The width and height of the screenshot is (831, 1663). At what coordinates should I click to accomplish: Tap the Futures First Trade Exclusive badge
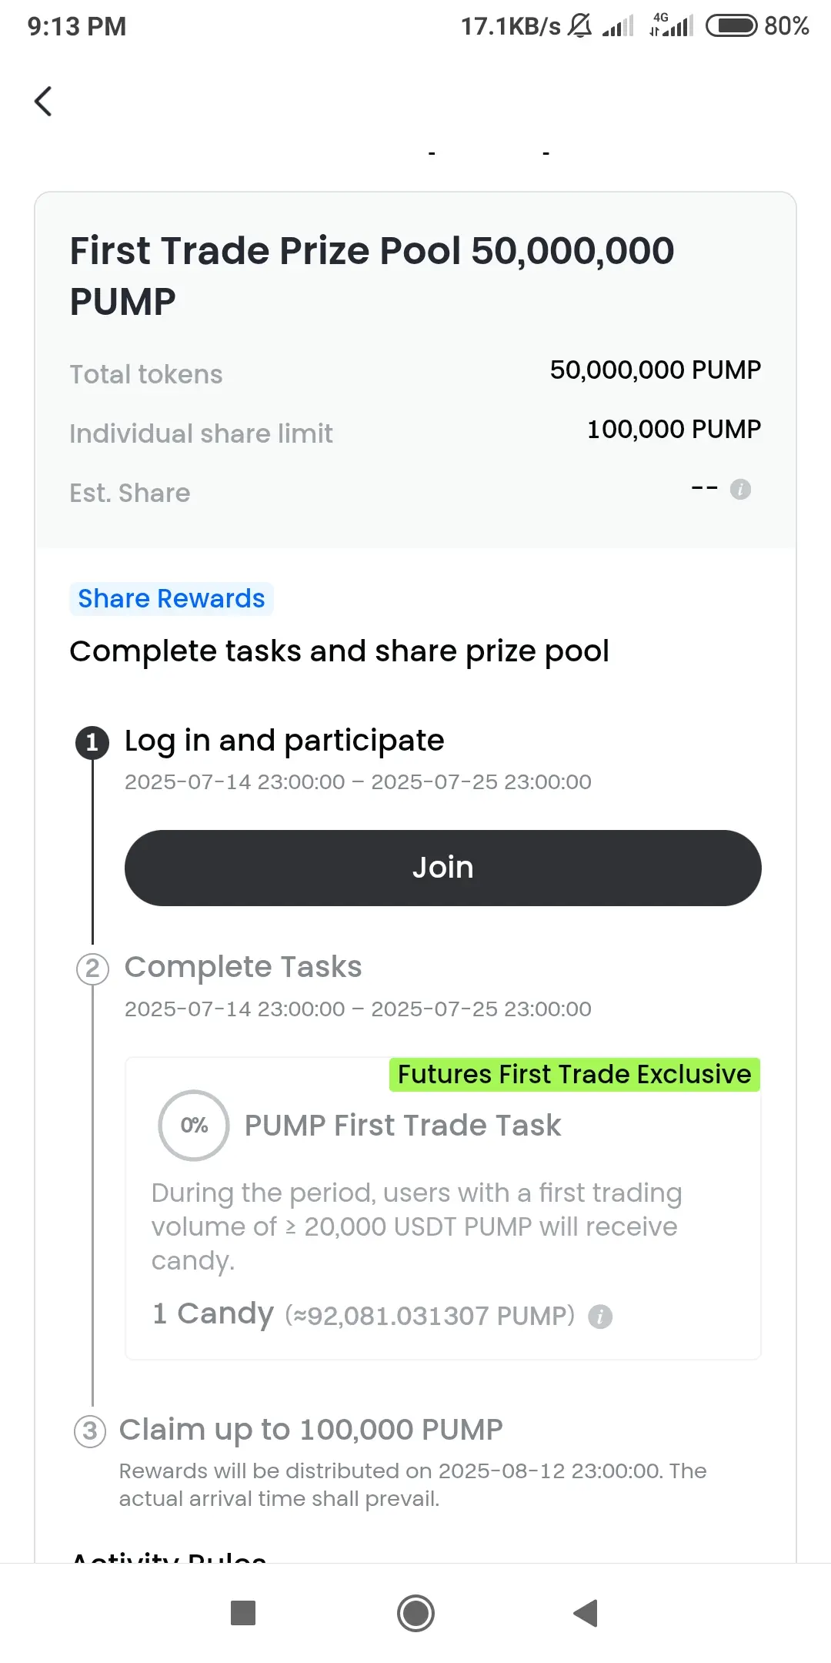[x=575, y=1075]
